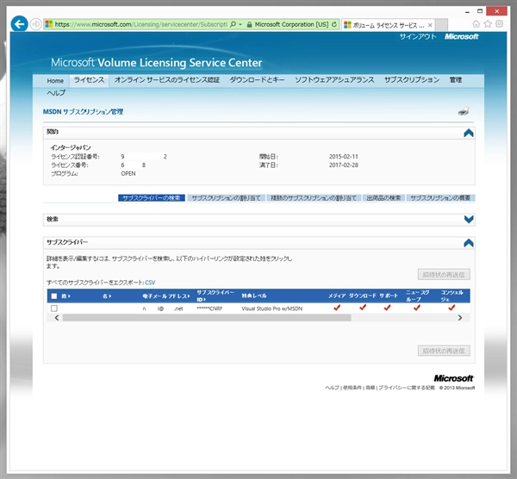Viewport: 517px width, 479px height.
Task: Select the サブスクリプションの割り当て tab
Action: coord(226,198)
